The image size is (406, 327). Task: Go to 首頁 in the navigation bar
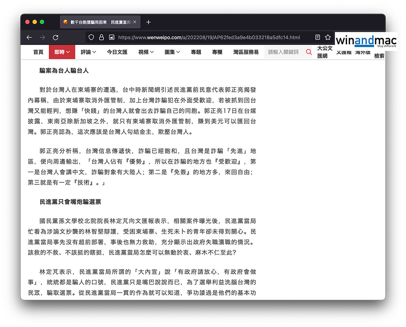point(38,52)
